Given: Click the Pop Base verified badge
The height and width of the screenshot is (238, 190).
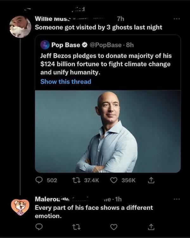Looking at the screenshot, I should click(x=84, y=45).
